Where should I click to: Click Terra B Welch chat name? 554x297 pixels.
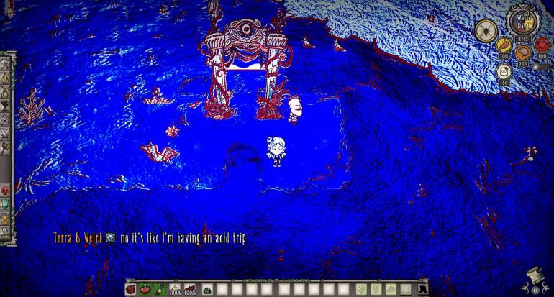(x=78, y=238)
